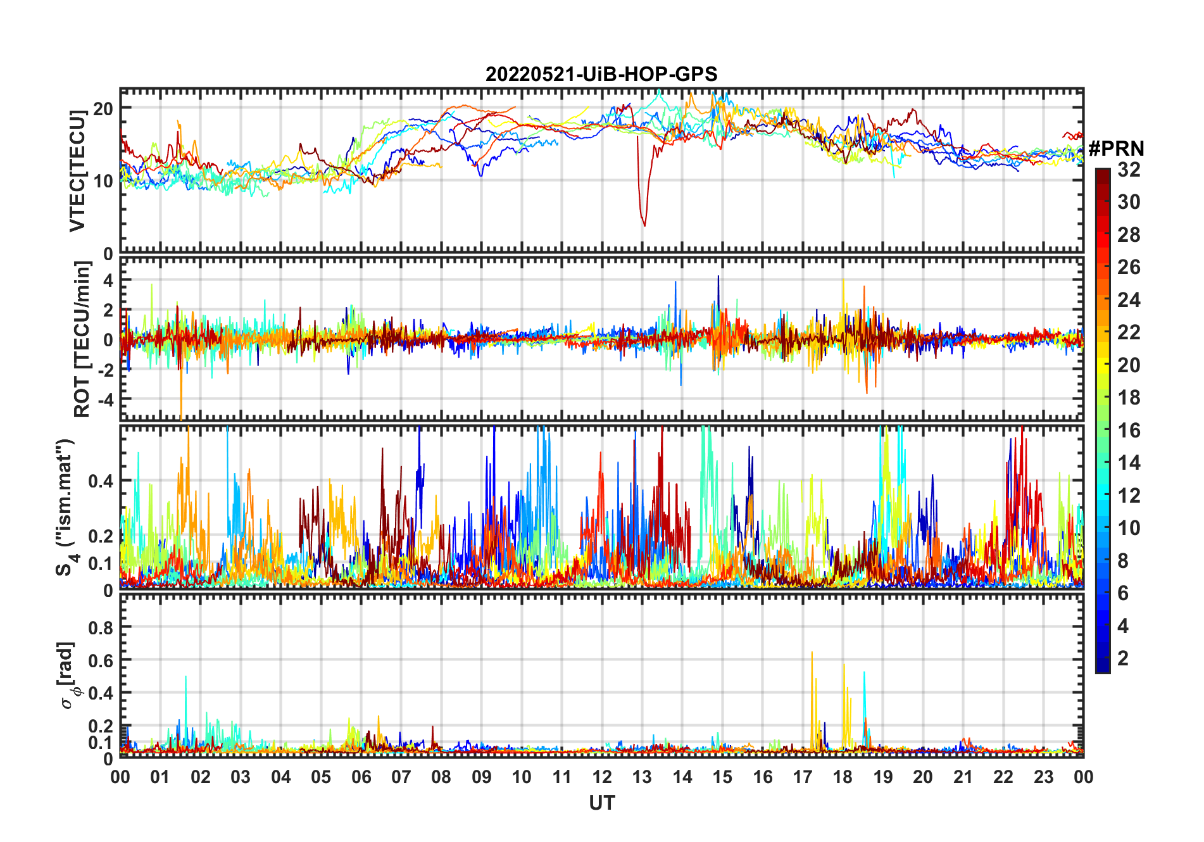Click the bottom of the deep red VTEC dip
This screenshot has width=1204, height=842.
(x=644, y=225)
